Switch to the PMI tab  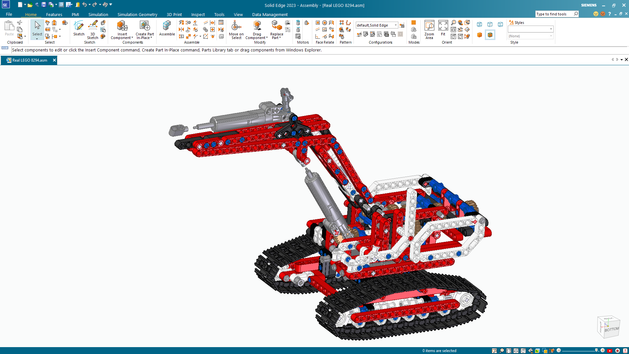(x=75, y=14)
